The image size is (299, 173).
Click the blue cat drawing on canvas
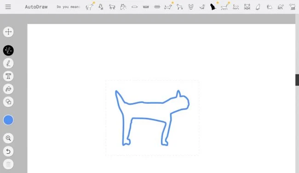tap(152, 118)
